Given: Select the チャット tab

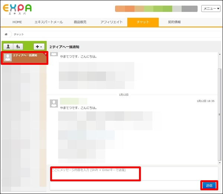Looking at the screenshot, I should 143,22.
